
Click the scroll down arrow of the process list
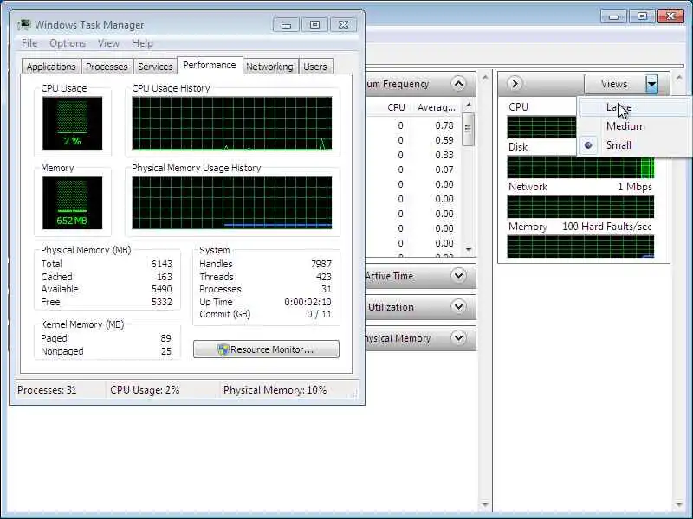[x=469, y=250]
